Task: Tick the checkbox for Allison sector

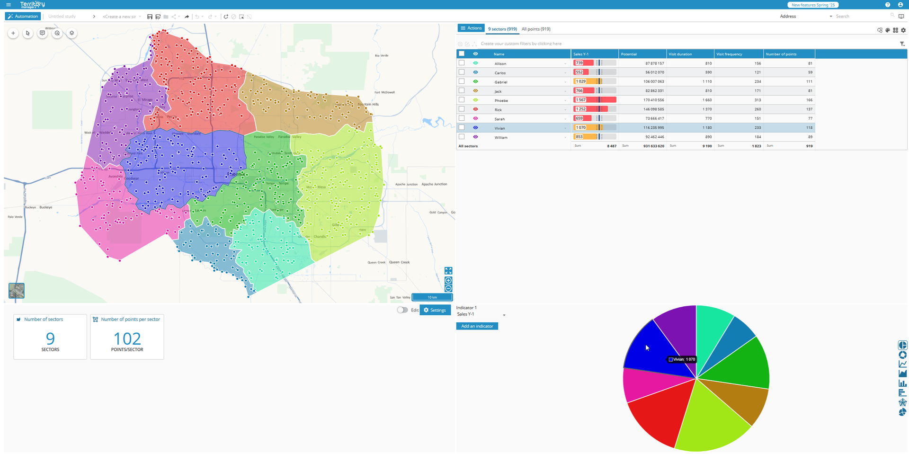Action: [462, 63]
